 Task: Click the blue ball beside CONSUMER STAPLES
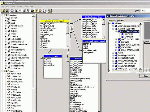tap(116, 66)
